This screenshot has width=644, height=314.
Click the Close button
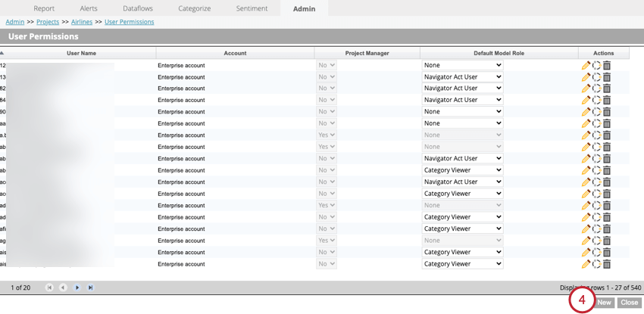[629, 303]
